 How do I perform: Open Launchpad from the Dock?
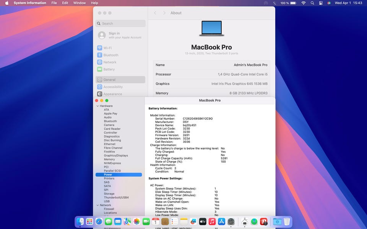tap(89, 221)
